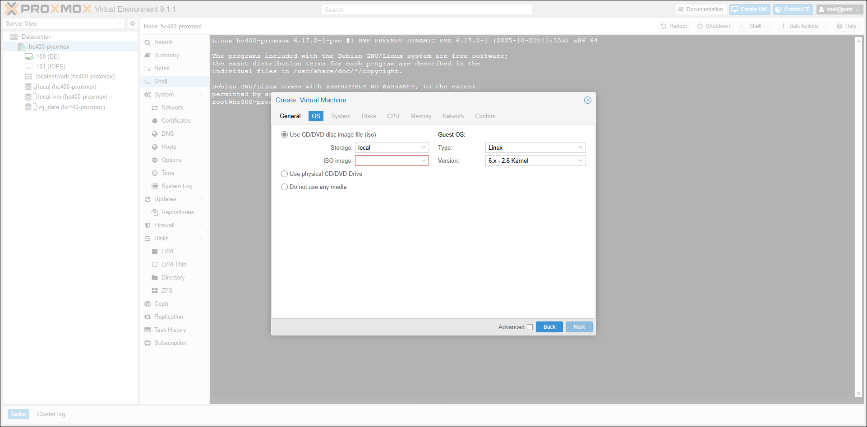The width and height of the screenshot is (867, 427).
Task: Open Shell button dropdown arrow in toolbar
Action: (769, 26)
